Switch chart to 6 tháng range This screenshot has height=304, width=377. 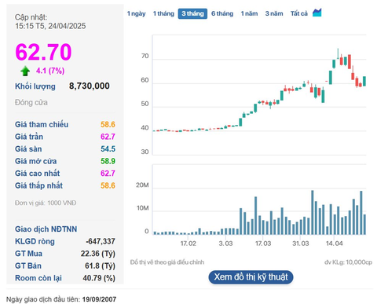pos(222,13)
